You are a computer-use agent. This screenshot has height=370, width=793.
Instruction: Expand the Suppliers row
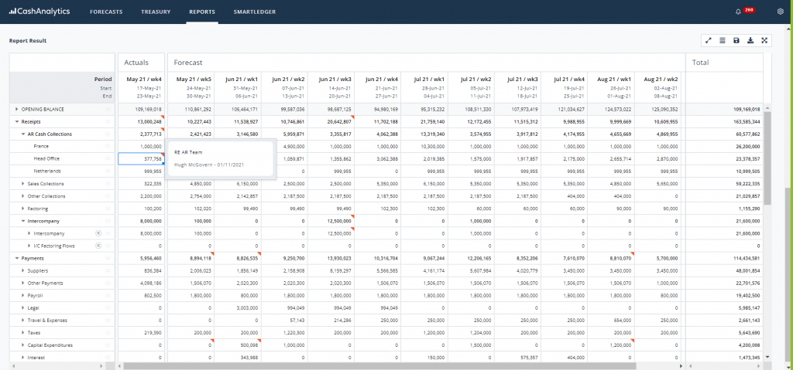point(22,270)
